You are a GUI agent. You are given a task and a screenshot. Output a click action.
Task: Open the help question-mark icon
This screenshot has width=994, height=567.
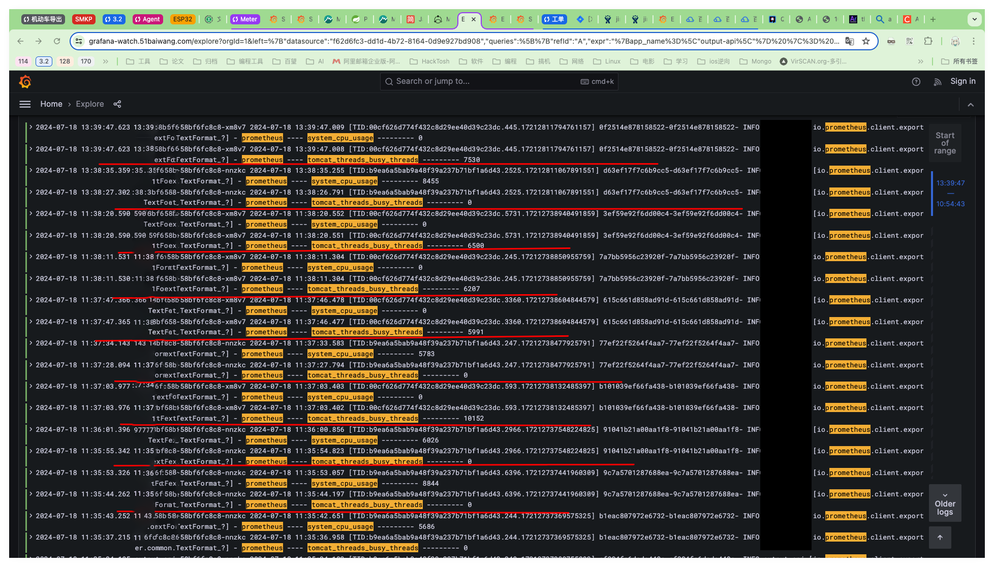coord(916,82)
